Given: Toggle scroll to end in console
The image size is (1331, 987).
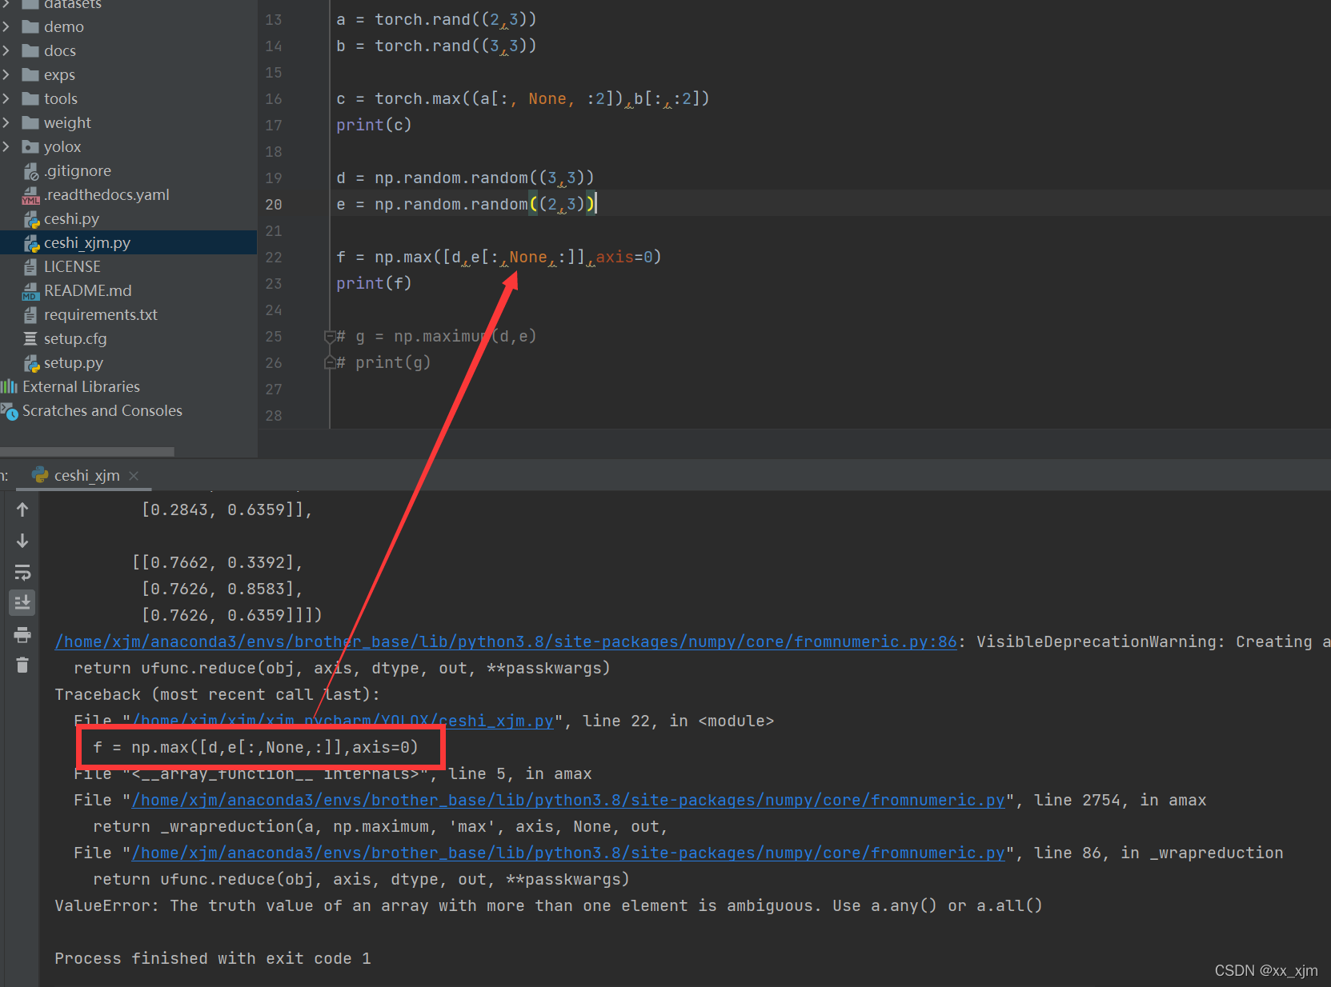Looking at the screenshot, I should (x=22, y=602).
